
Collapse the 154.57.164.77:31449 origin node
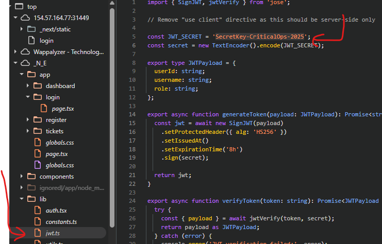point(15,18)
